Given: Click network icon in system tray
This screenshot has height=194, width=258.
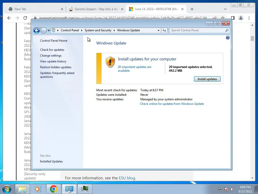Looking at the screenshot, I should point(220,189).
